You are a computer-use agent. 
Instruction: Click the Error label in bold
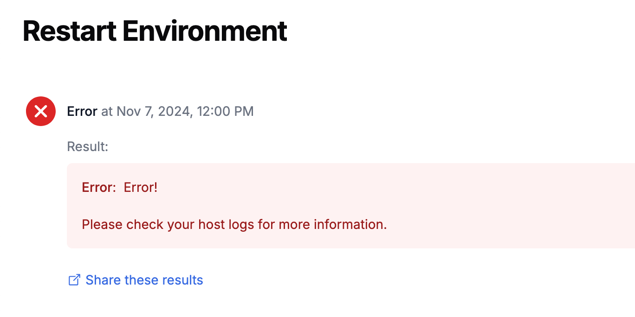[x=82, y=111]
